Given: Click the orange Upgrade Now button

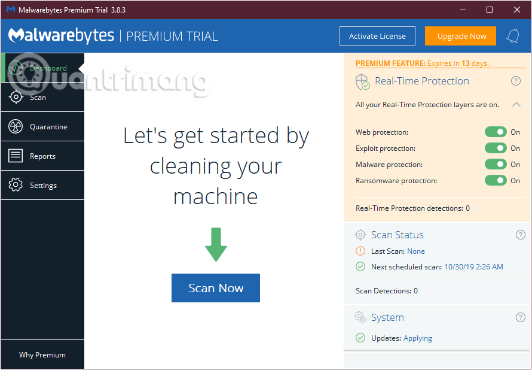Looking at the screenshot, I should 460,36.
